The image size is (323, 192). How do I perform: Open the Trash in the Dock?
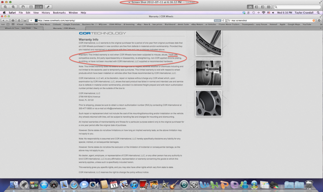309,185
